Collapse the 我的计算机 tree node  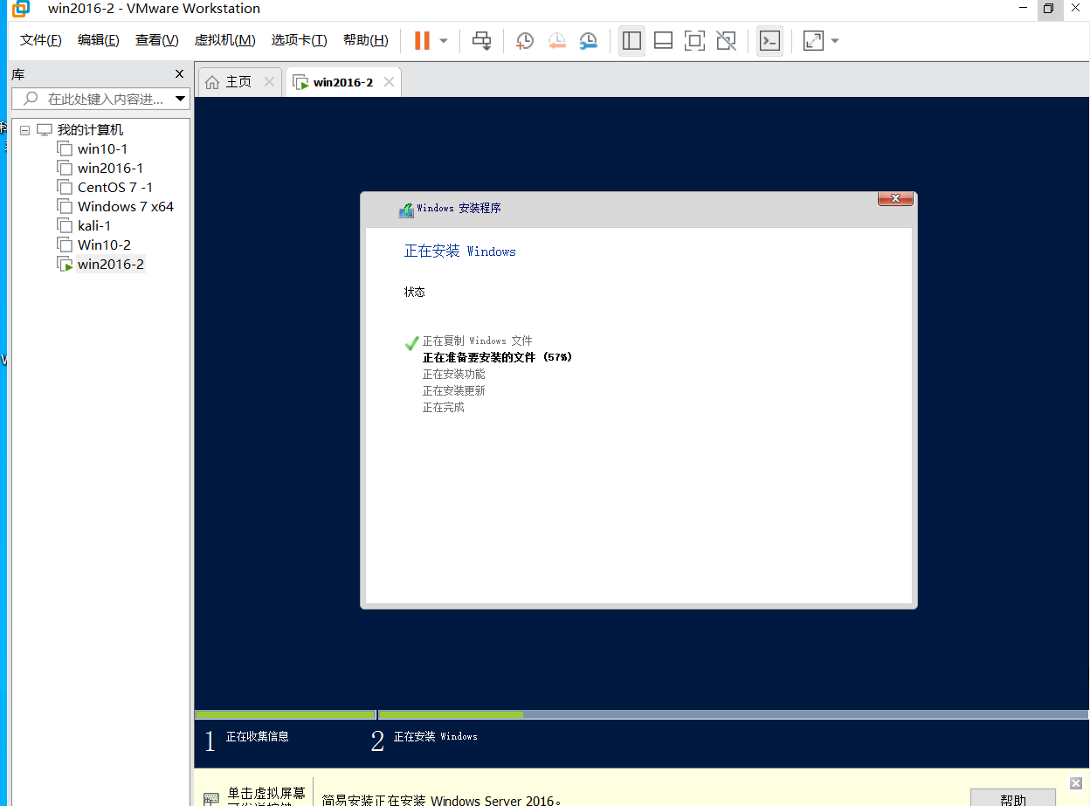[24, 130]
